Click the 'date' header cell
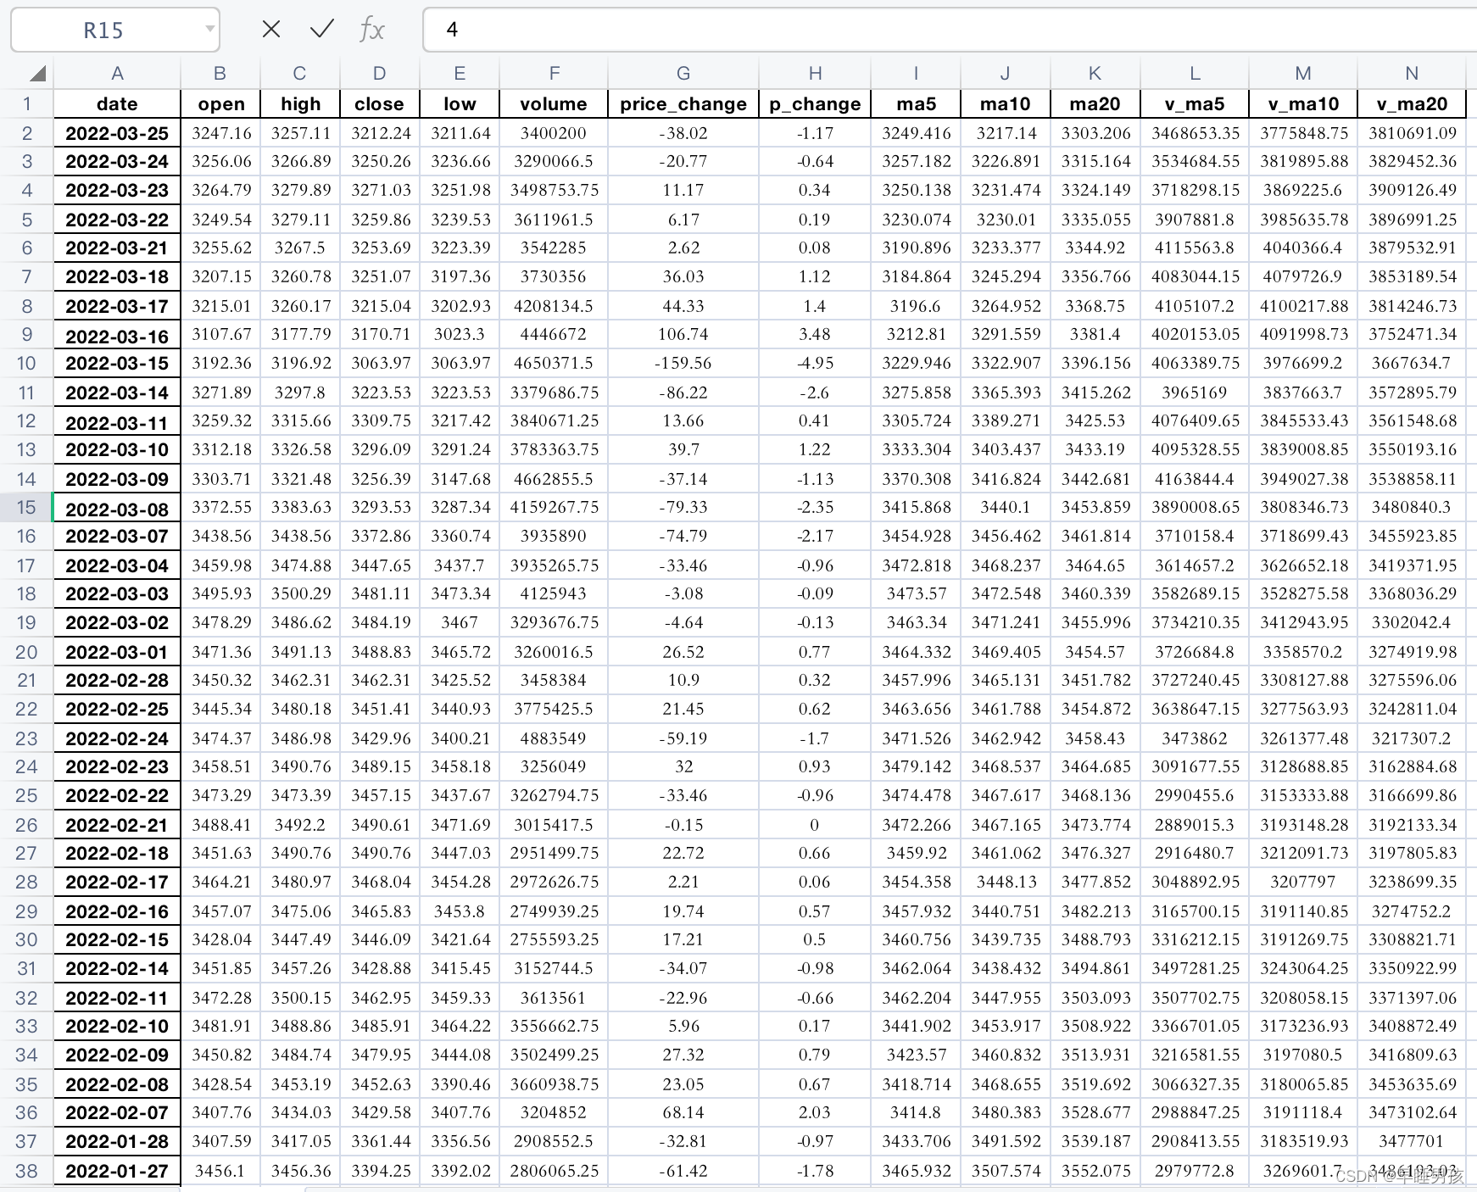The width and height of the screenshot is (1477, 1192). (117, 103)
